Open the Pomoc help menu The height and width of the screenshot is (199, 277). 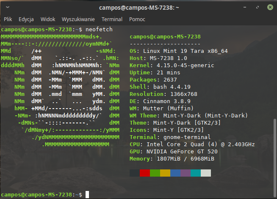(x=137, y=19)
